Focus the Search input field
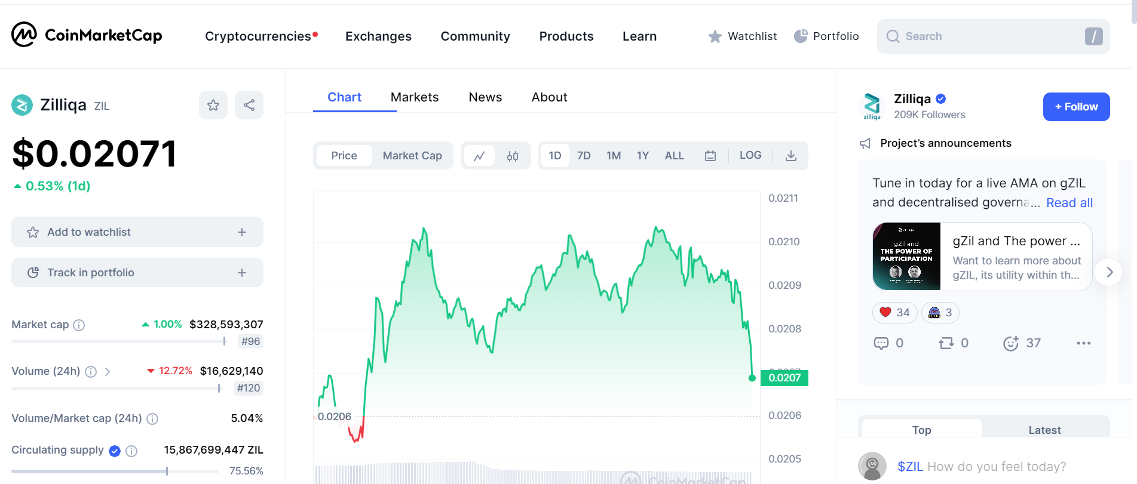Viewport: 1137px width, 484px height. [x=994, y=36]
